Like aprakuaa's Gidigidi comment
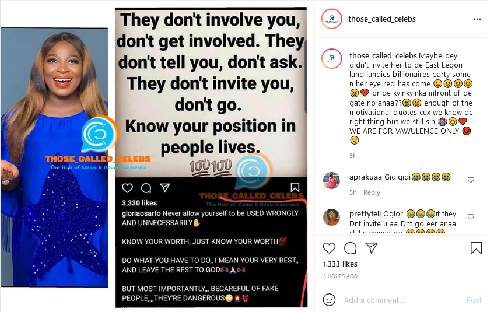The width and height of the screenshot is (487, 312). pyautogui.click(x=471, y=180)
